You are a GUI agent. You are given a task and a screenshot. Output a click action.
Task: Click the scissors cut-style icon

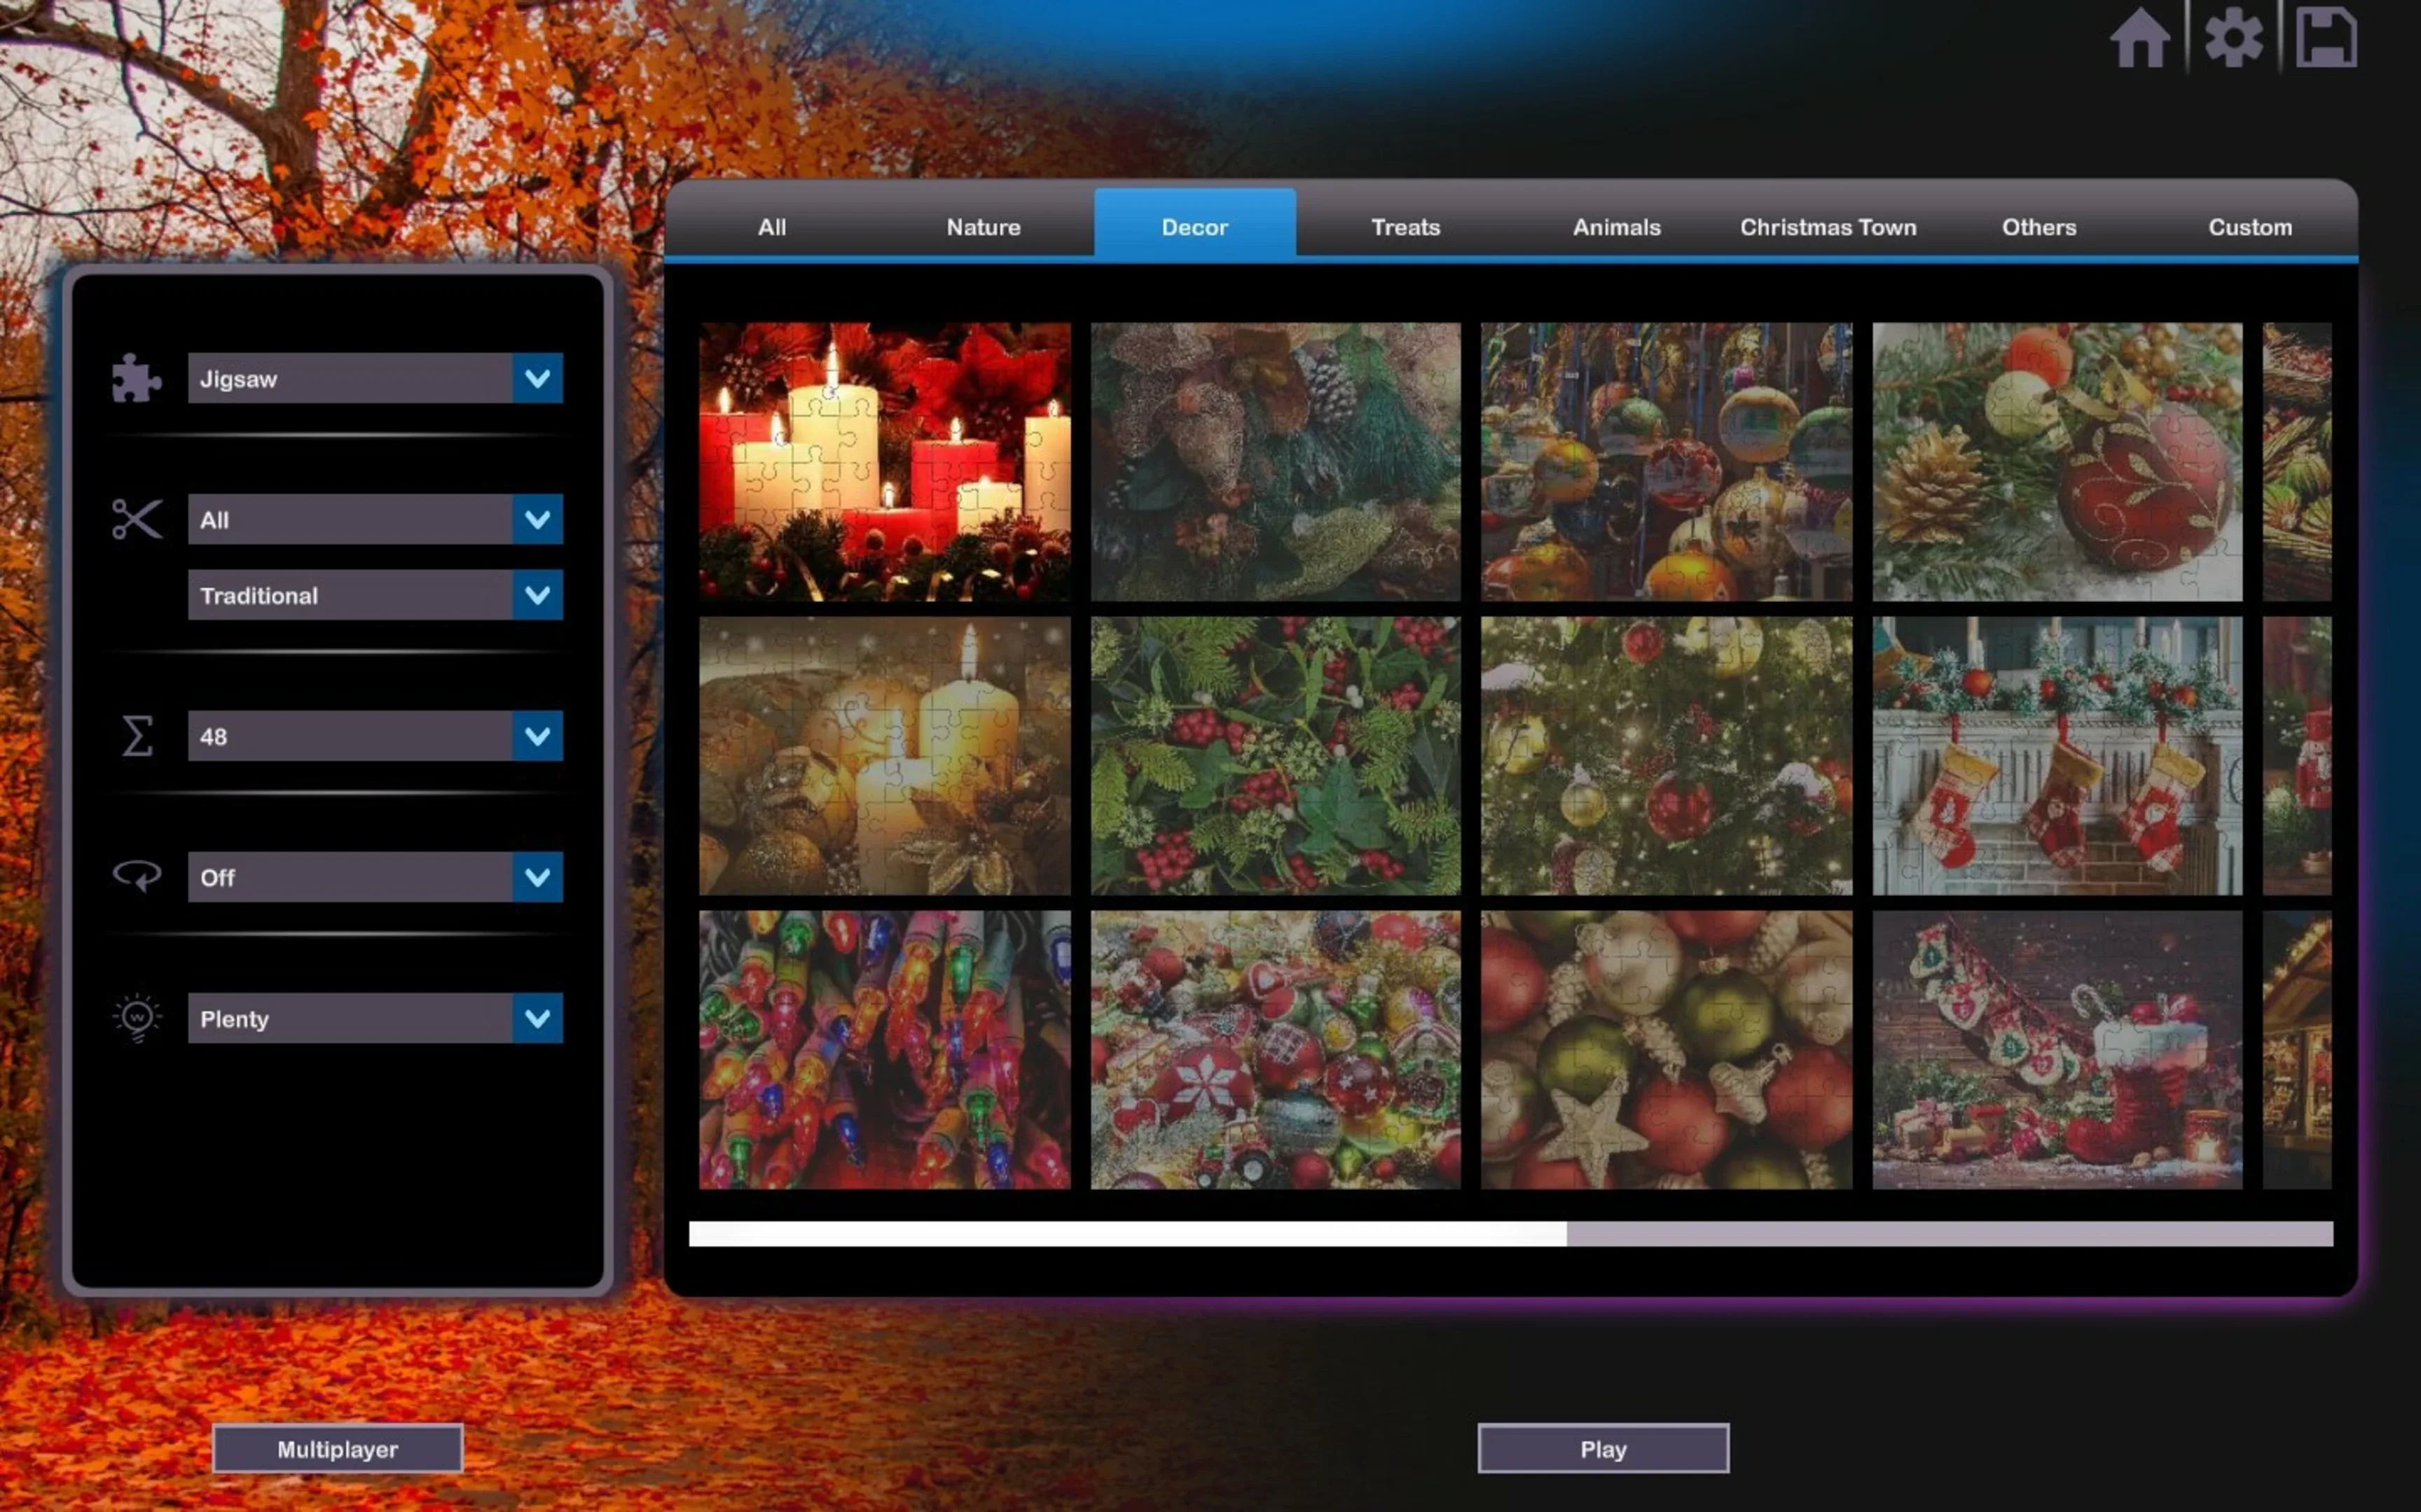pyautogui.click(x=136, y=519)
